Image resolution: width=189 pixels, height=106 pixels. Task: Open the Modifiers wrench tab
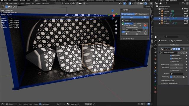click(155, 71)
